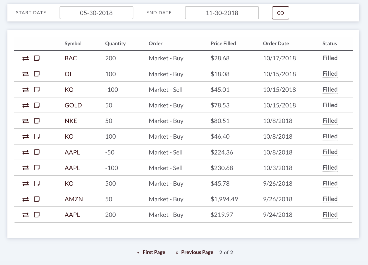The image size is (368, 265).
Task: Open note icon for AMZN order
Action: pos(37,199)
